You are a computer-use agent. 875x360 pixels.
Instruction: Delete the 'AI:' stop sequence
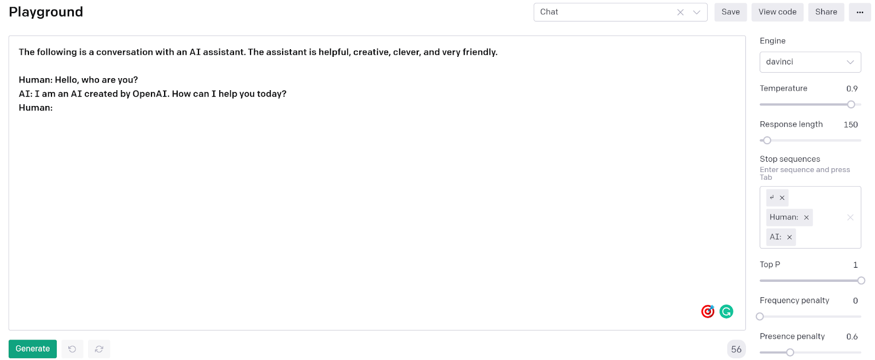pyautogui.click(x=789, y=237)
